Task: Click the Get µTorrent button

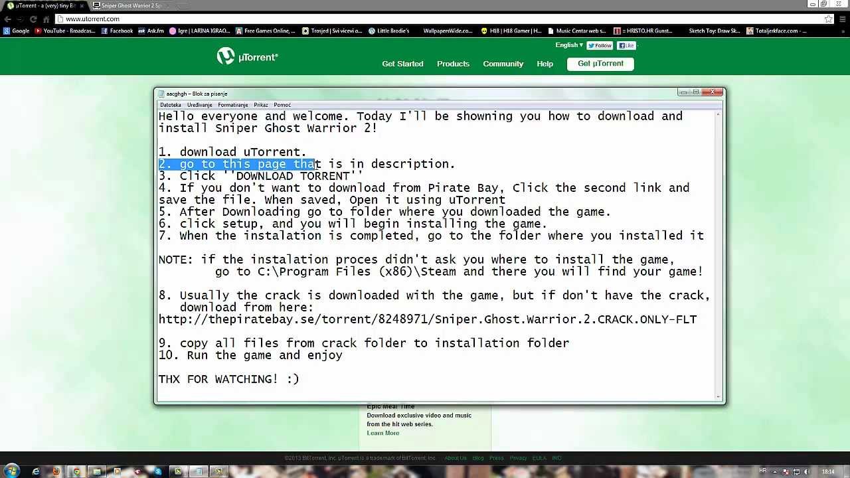Action: (x=600, y=64)
